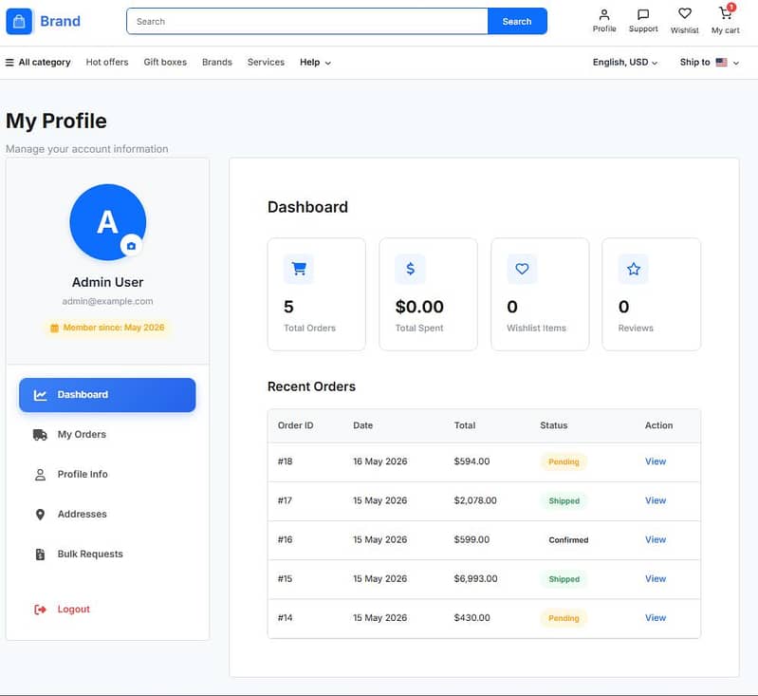Image resolution: width=758 pixels, height=696 pixels.
Task: Click the Status column header
Action: (x=553, y=425)
